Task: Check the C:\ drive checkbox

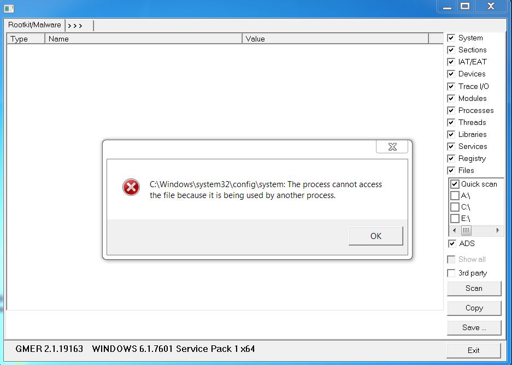Action: 455,207
